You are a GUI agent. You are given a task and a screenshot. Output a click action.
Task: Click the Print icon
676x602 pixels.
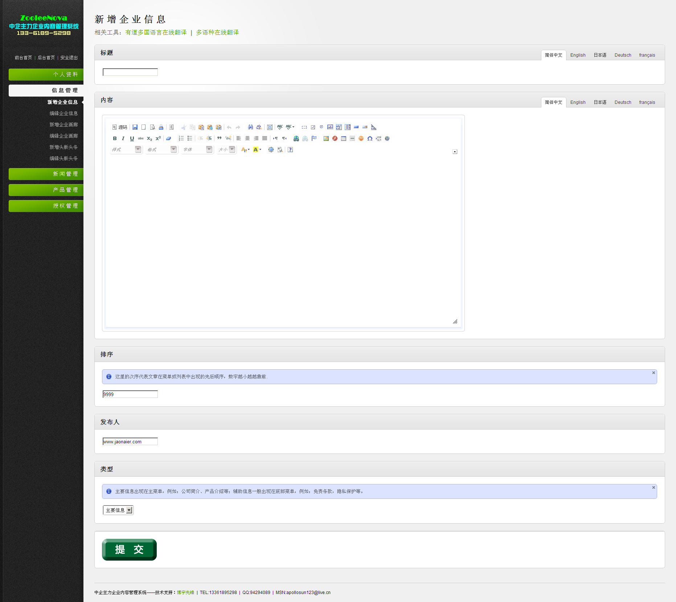pos(161,127)
